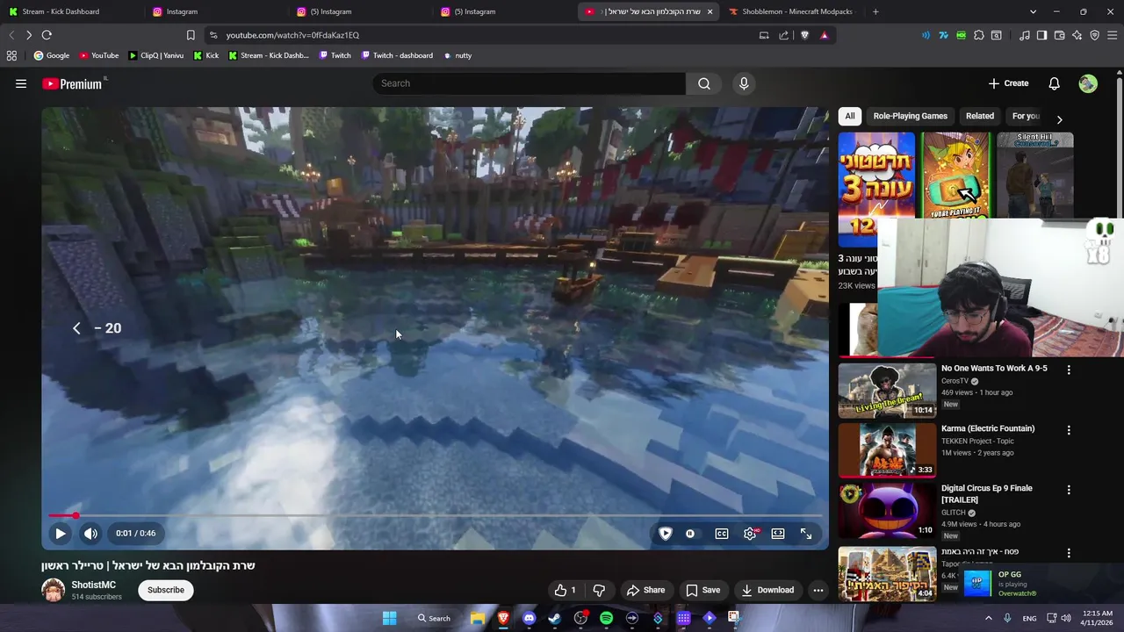Select the Role-Playing Games chip

pos(910,116)
